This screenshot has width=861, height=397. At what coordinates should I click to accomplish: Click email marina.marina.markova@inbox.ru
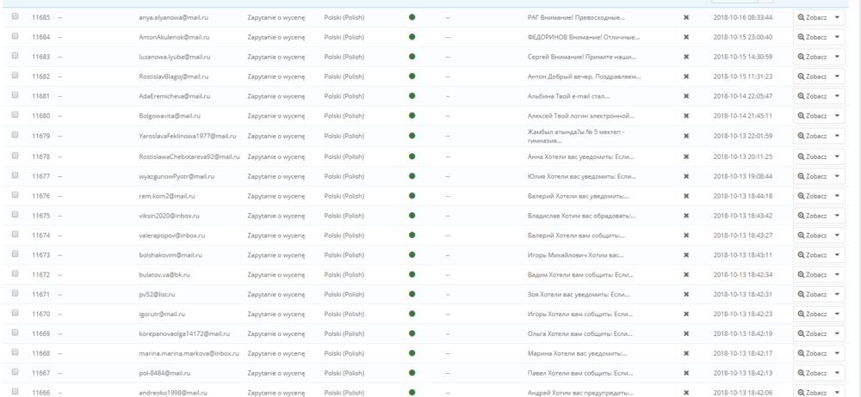(x=189, y=354)
